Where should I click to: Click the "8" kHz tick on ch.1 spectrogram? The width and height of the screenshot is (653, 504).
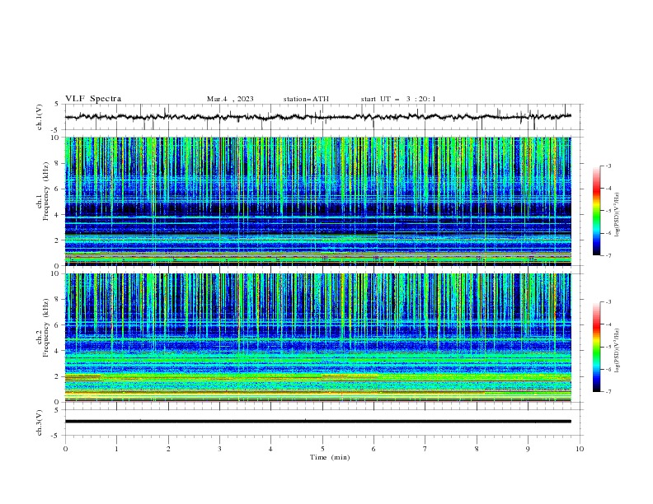point(59,163)
